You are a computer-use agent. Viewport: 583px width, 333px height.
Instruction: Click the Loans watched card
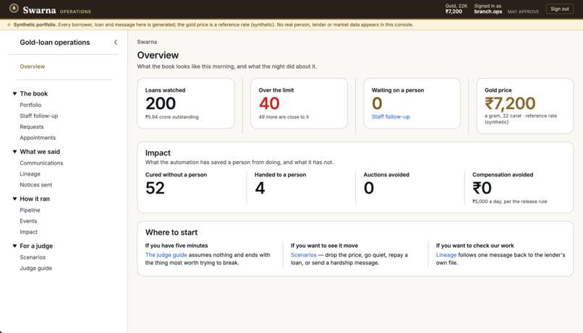pyautogui.click(x=186, y=103)
